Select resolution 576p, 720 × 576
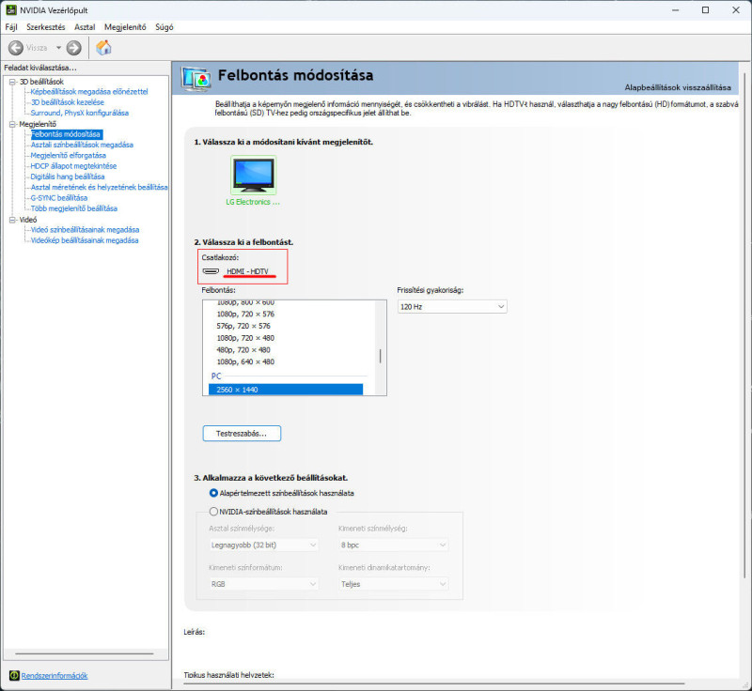 (x=243, y=326)
